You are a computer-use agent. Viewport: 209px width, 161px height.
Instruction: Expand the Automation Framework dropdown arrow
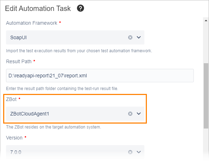click(x=139, y=37)
